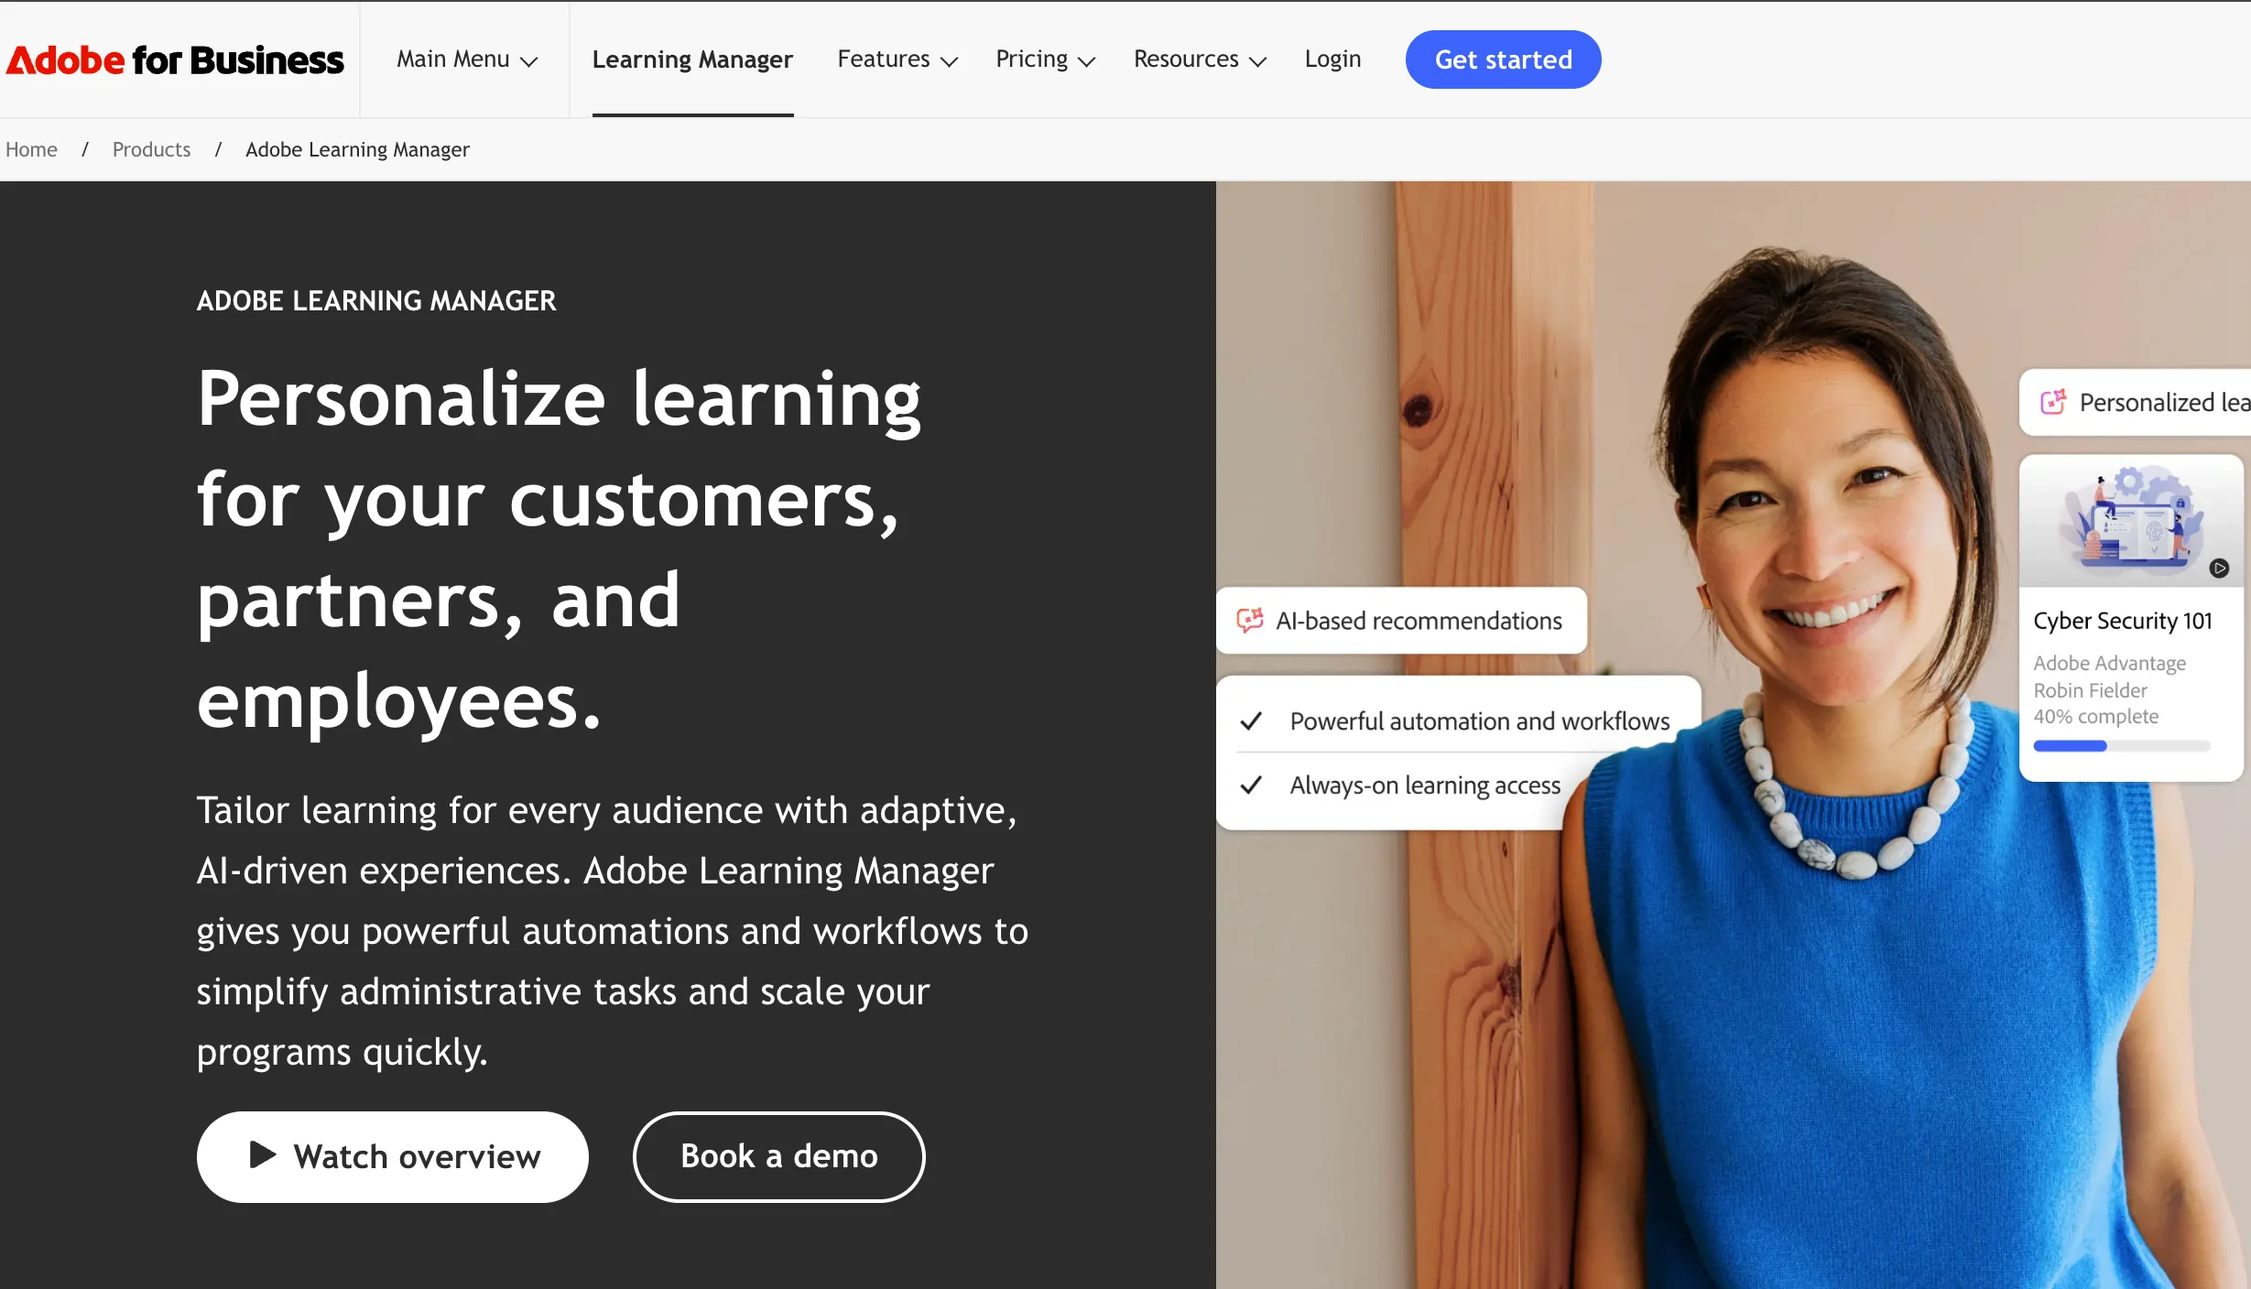This screenshot has width=2251, height=1289.
Task: Go to the Home breadcrumb
Action: click(31, 149)
